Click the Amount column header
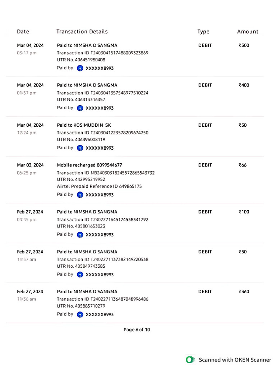Viewport: 276px width, 368px height. pyautogui.click(x=248, y=32)
